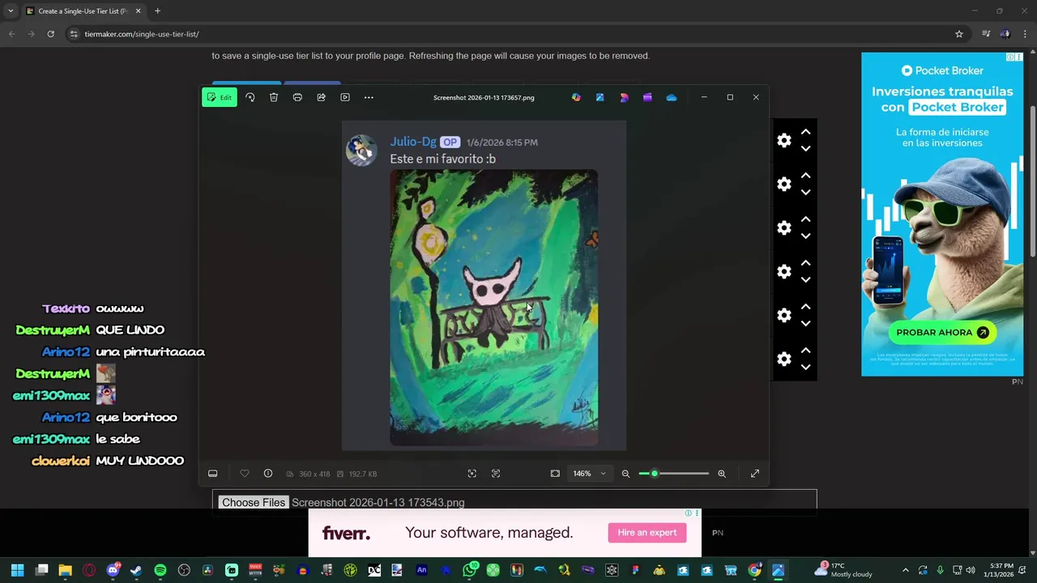This screenshot has width=1037, height=583.
Task: Open settings gear of sixth tier row
Action: [784, 359]
